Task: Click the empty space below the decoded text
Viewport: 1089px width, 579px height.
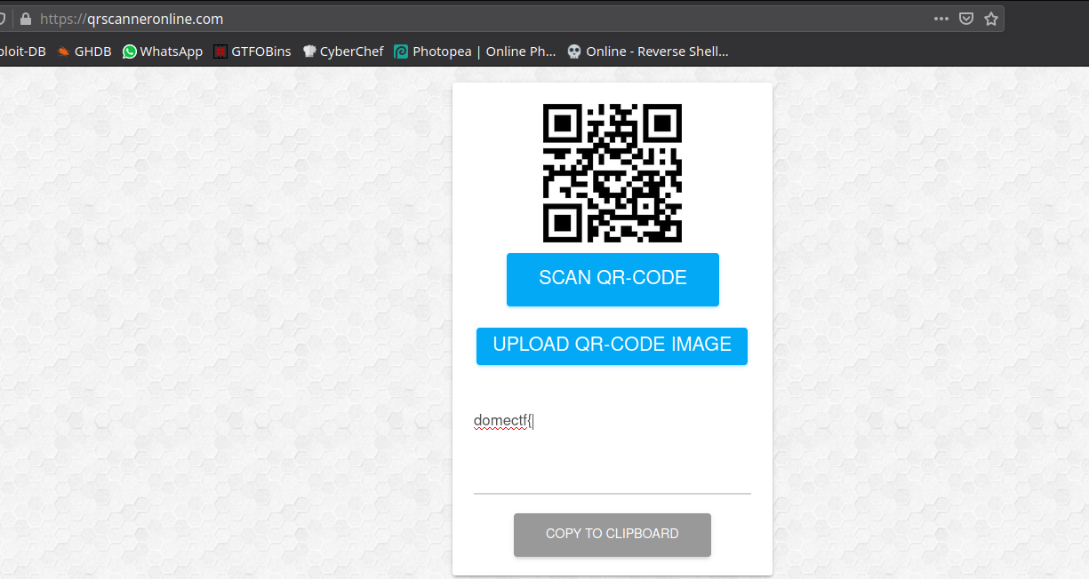Action: coord(612,466)
